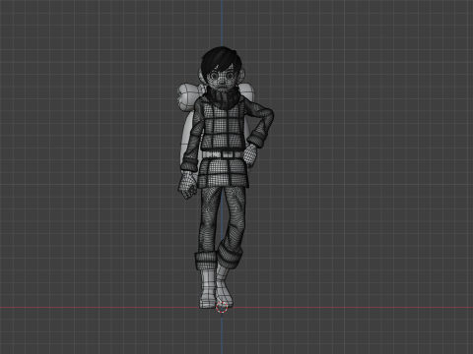Click the 3D cursor at the origin
This screenshot has height=354, width=473.
[222, 307]
